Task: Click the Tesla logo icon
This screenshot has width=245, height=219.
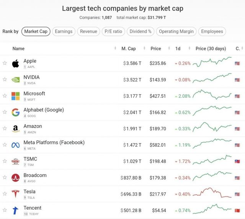Action: click(x=15, y=194)
